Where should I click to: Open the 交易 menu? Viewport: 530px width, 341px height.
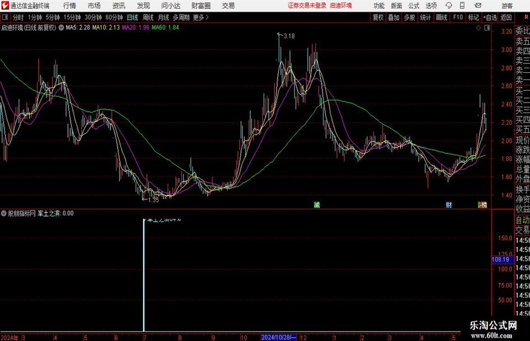pyautogui.click(x=228, y=6)
